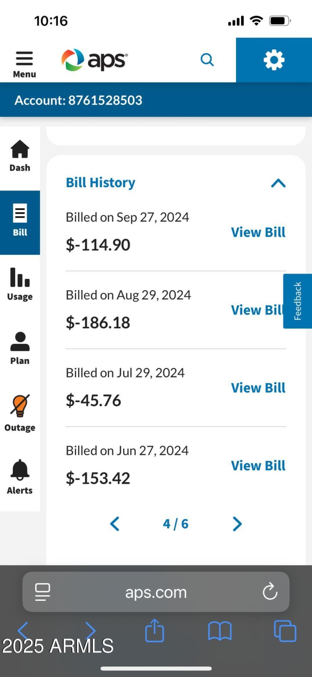The height and width of the screenshot is (677, 312).
Task: Tap the aps.com address bar
Action: [x=156, y=592]
